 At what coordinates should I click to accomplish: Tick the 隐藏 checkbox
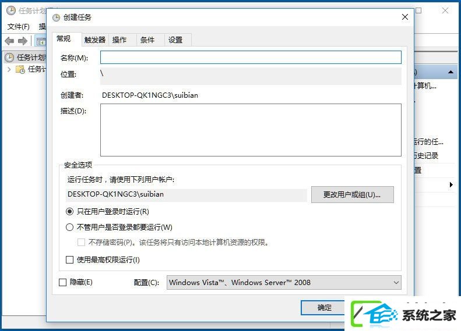[62, 282]
